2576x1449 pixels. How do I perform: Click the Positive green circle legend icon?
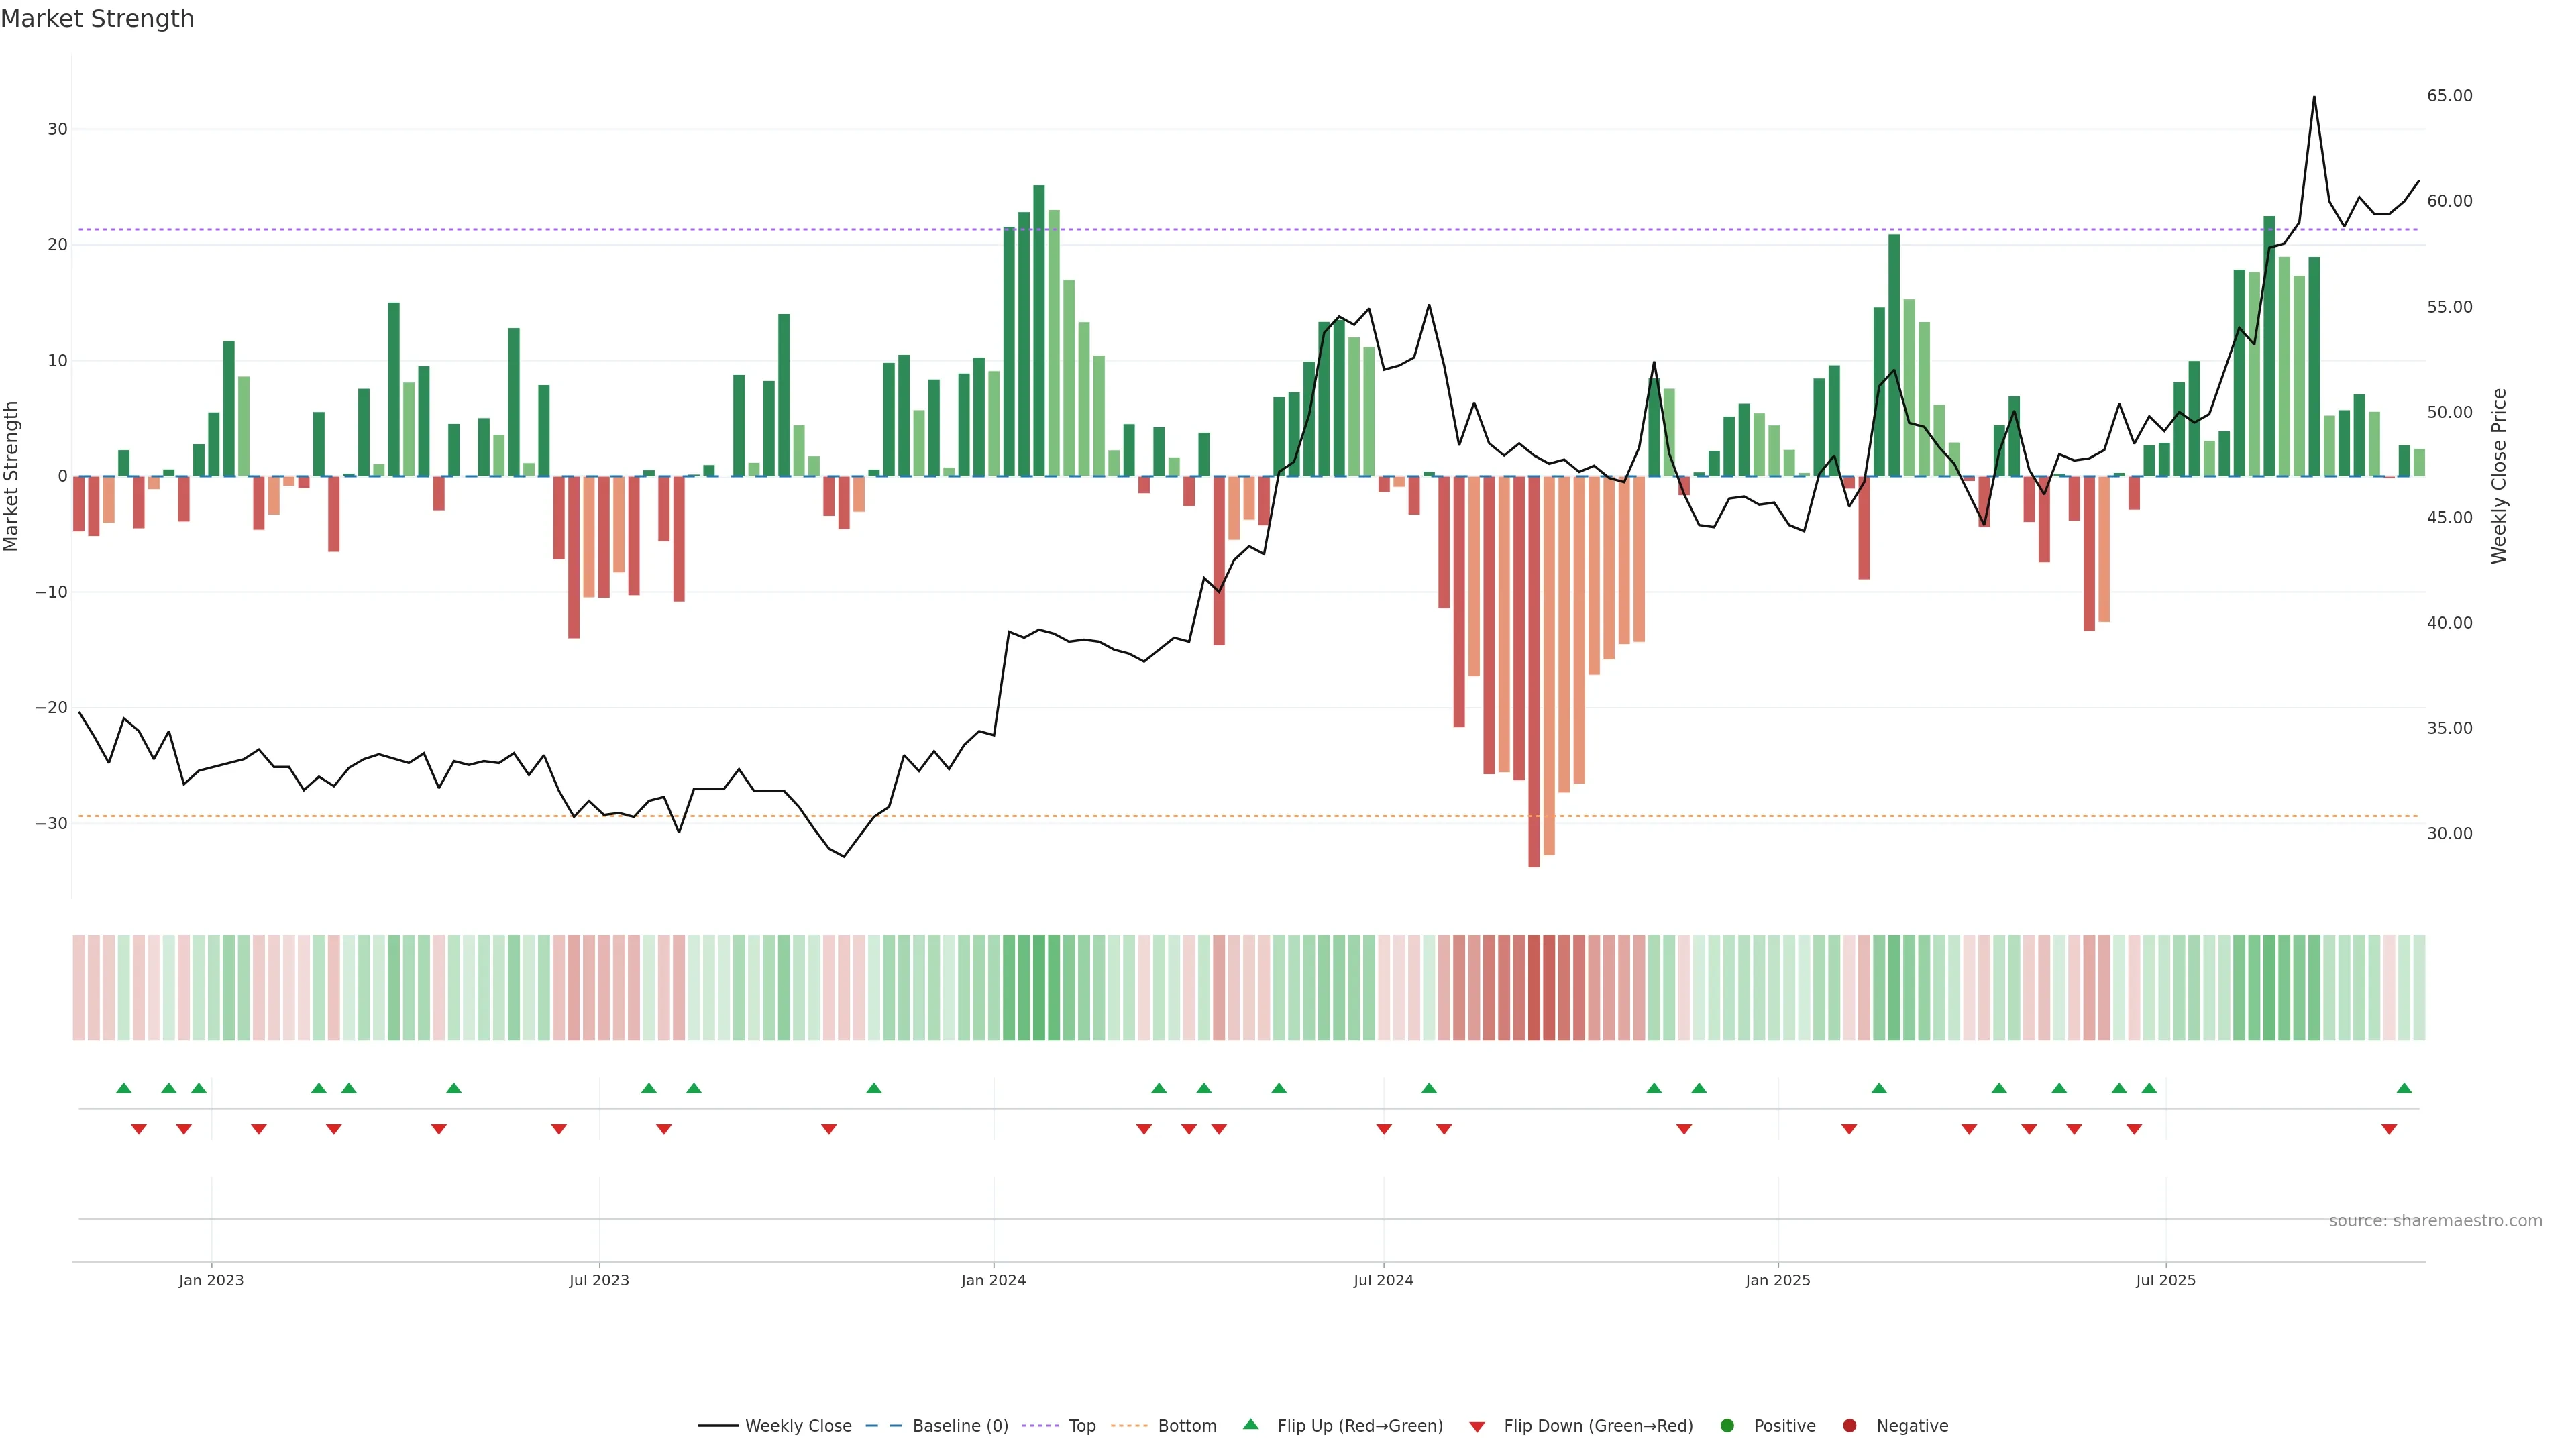pyautogui.click(x=1727, y=1426)
